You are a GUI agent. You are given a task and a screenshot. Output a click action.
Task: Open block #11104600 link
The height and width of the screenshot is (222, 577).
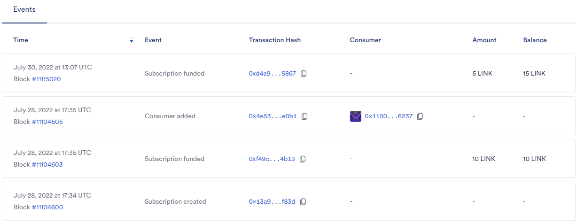coord(47,207)
